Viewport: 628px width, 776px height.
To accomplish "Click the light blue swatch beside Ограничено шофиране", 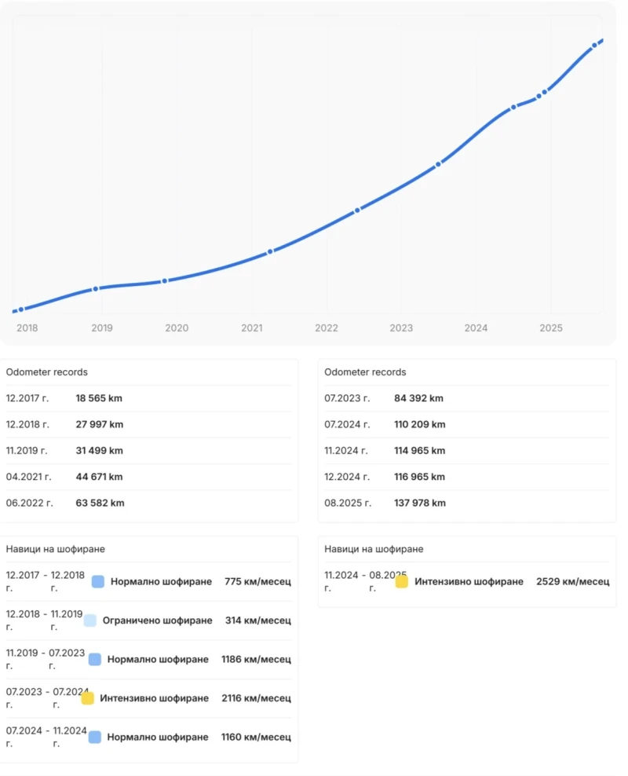I will click(90, 620).
